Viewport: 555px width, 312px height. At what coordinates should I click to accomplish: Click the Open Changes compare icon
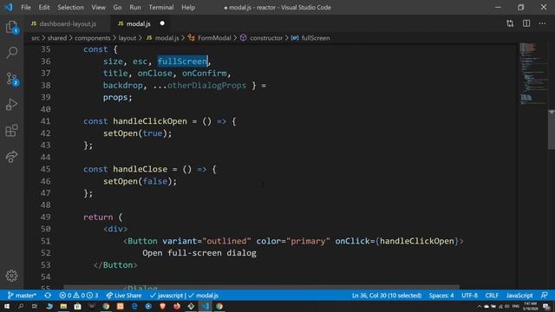[x=510, y=23]
